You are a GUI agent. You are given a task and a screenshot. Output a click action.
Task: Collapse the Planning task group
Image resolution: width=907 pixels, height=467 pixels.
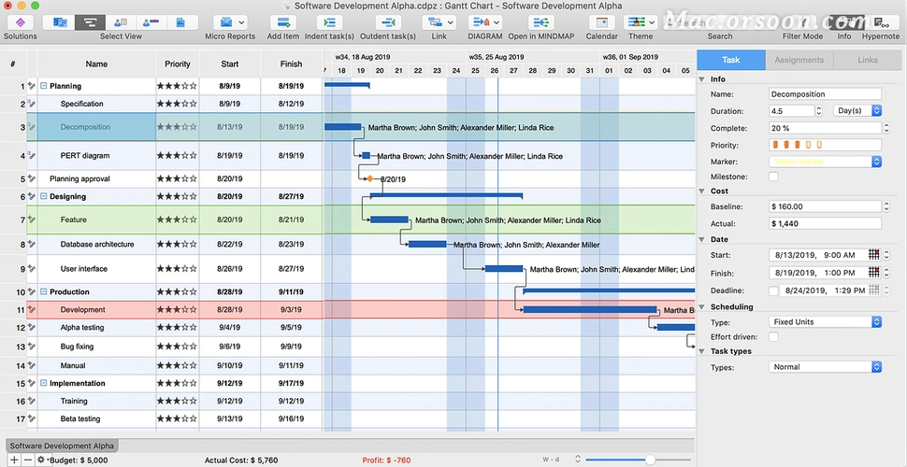point(43,86)
